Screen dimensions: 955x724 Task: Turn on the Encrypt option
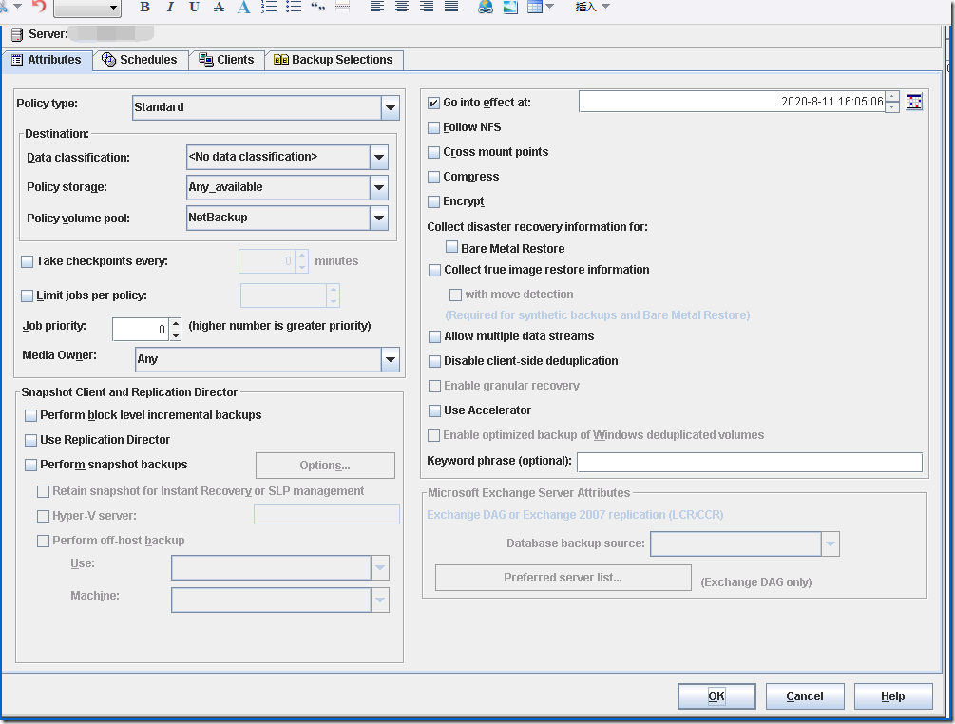(433, 201)
